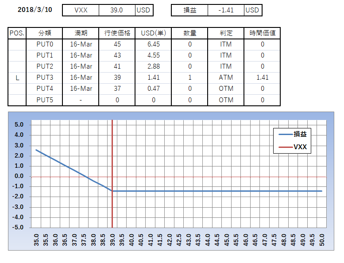Select strike price 37 cell
Screen dimensions: 344x263
(x=117, y=89)
